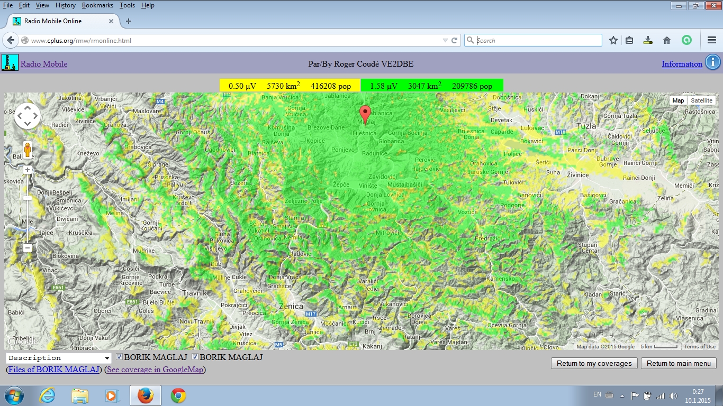The image size is (723, 406).
Task: Click the red Maglaj location marker
Action: click(365, 113)
